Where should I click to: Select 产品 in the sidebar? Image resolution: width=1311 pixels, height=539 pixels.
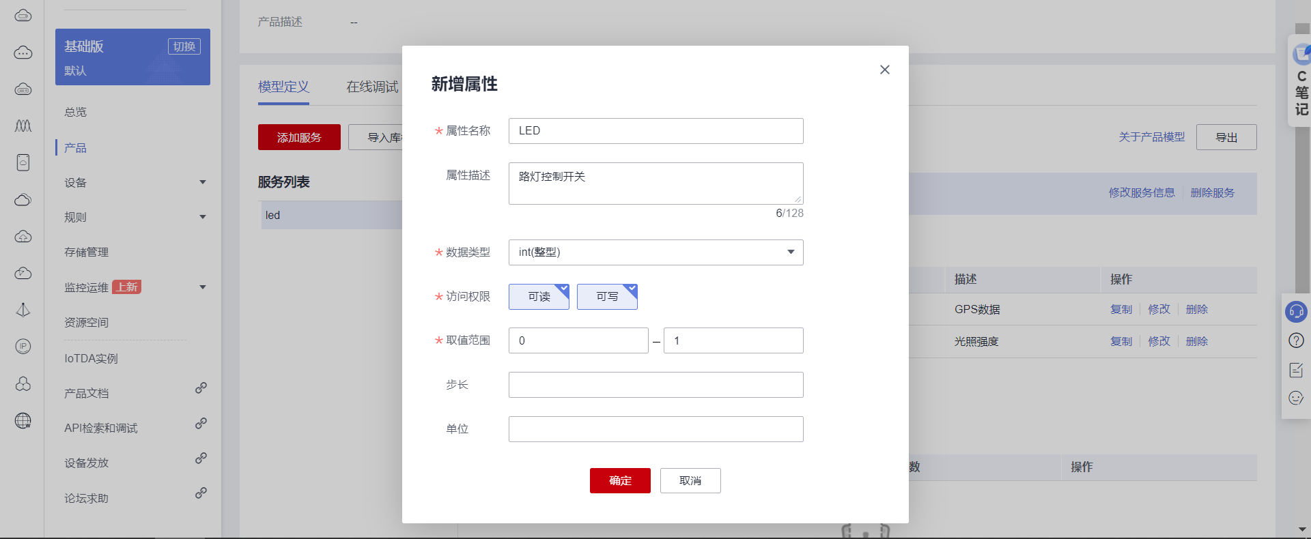(76, 147)
